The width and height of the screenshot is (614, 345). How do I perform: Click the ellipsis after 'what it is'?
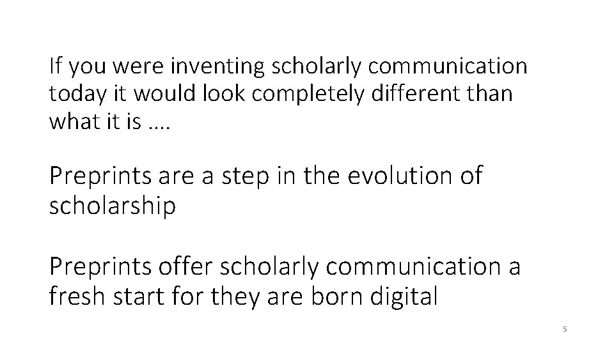tap(155, 123)
